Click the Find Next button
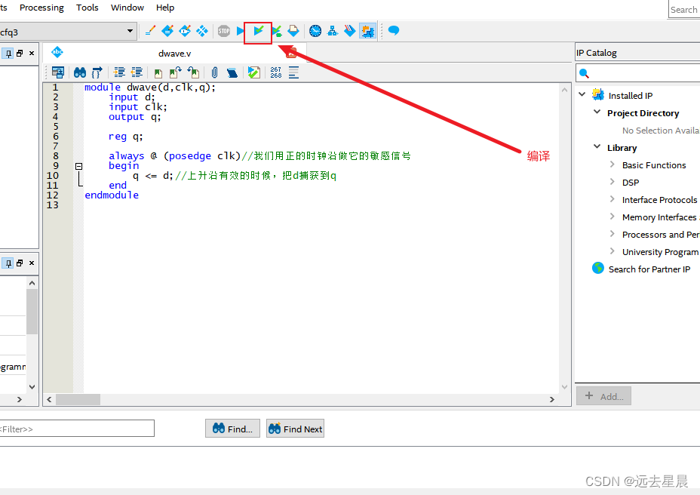 pyautogui.click(x=295, y=429)
